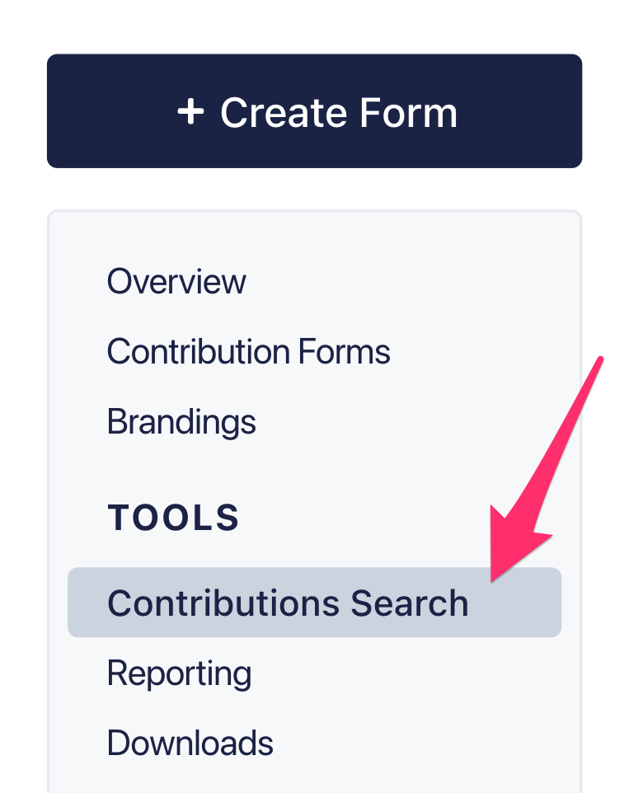Click the Downloads link under TOOLS
Image resolution: width=638 pixels, height=793 pixels.
tap(190, 744)
